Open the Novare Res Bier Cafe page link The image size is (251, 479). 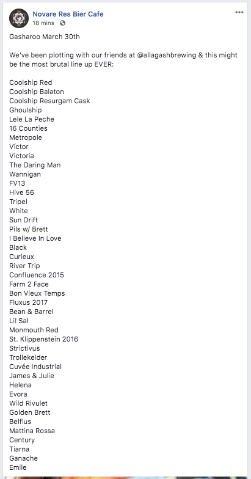click(68, 14)
